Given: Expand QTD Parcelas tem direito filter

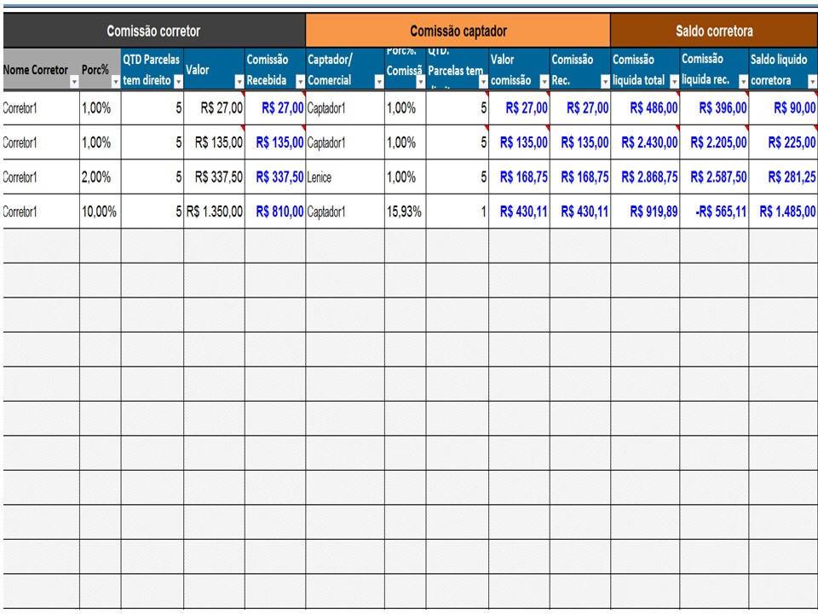Looking at the screenshot, I should pos(178,82).
